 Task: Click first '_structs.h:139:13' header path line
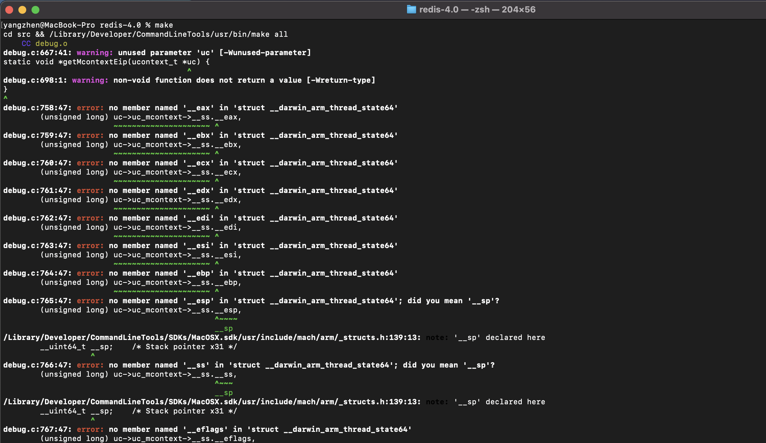click(x=212, y=338)
